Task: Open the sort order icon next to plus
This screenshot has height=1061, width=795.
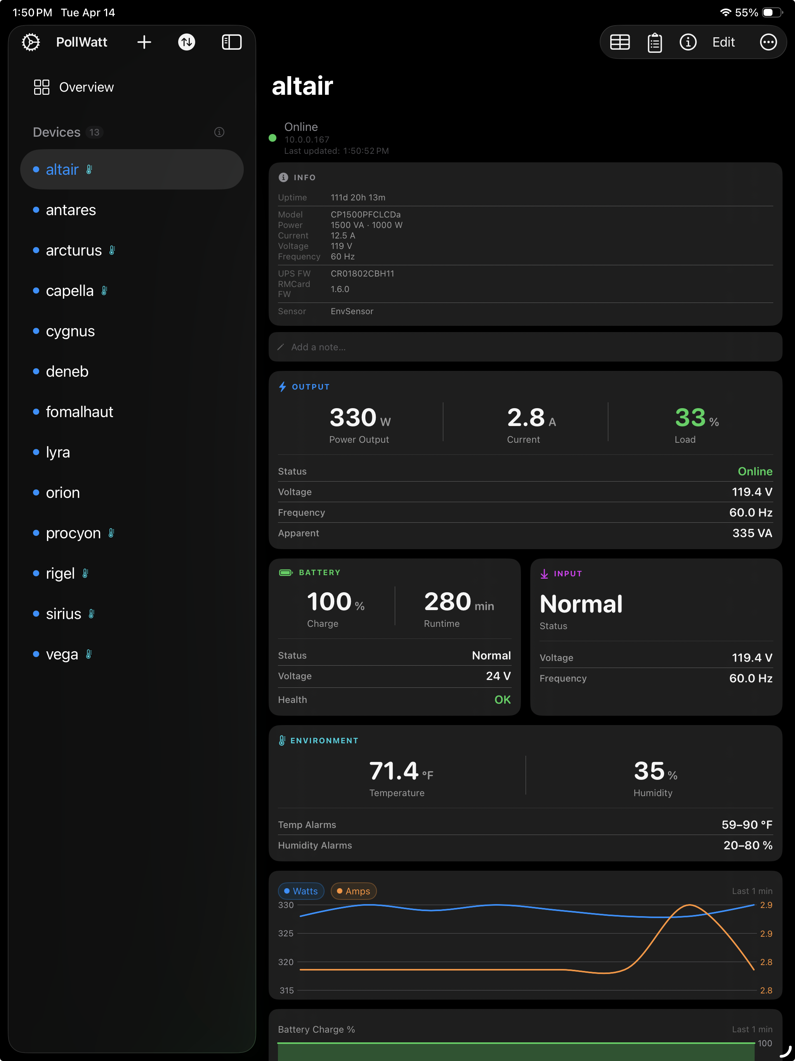Action: [187, 42]
